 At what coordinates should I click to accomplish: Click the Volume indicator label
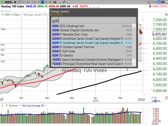[13, 106]
